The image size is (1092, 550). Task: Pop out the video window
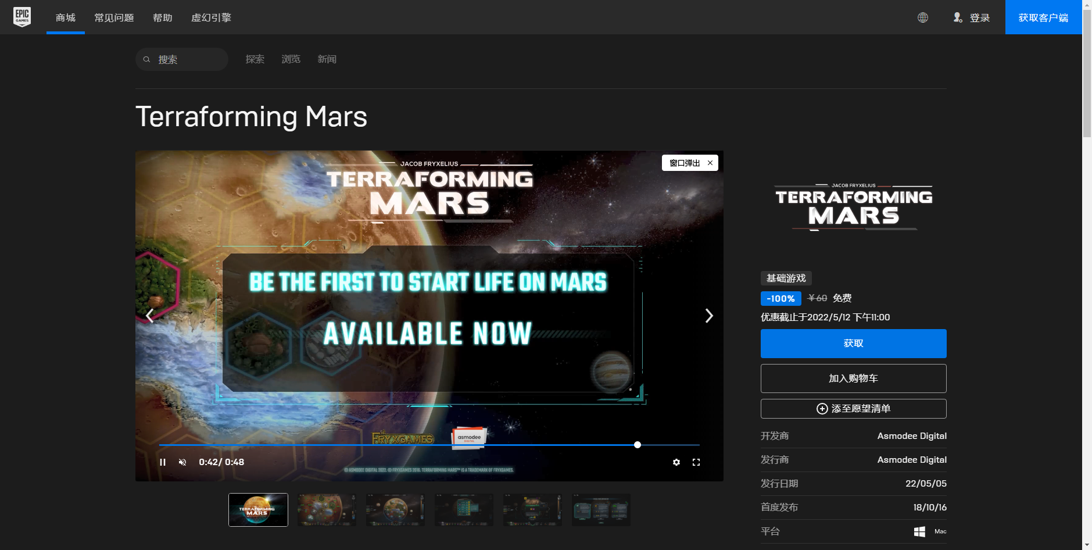[685, 163]
